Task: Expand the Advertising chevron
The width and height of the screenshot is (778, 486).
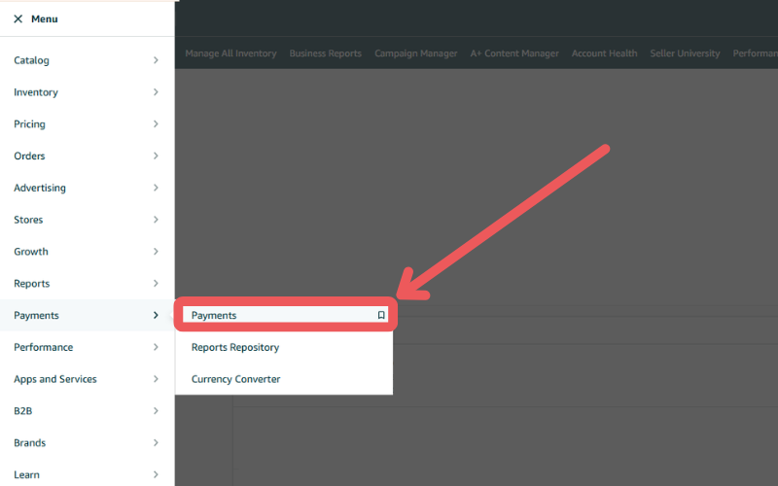Action: click(x=156, y=188)
